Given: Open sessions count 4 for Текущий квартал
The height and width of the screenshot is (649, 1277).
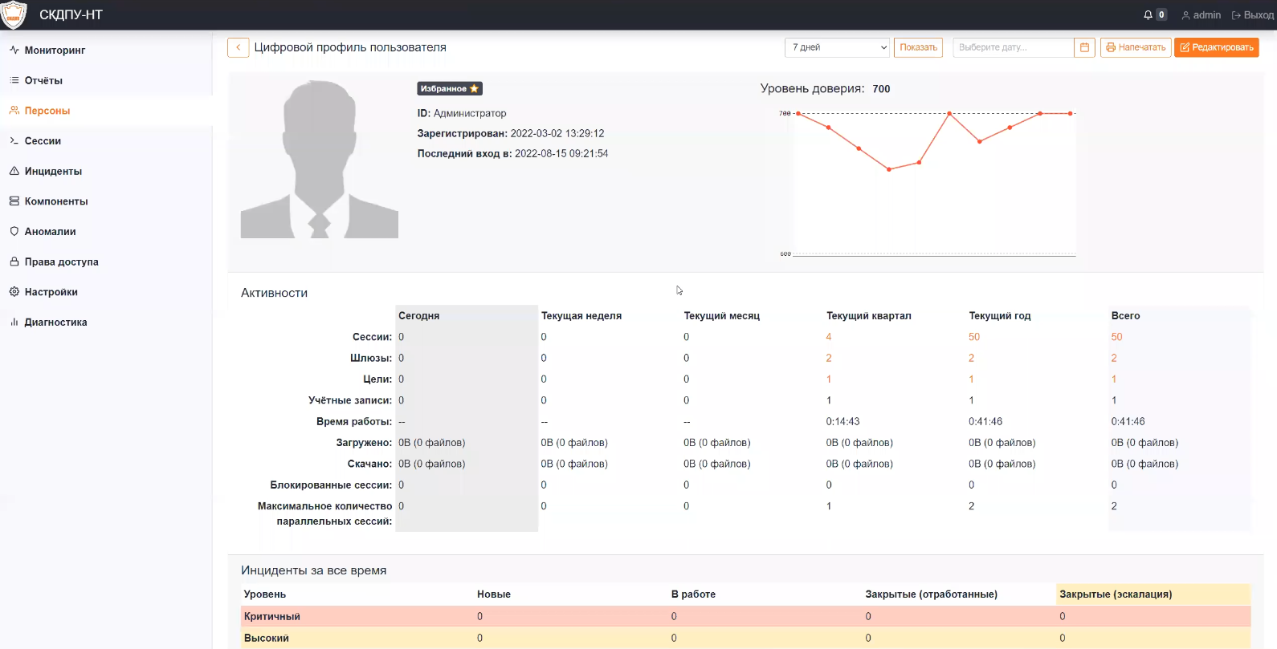Looking at the screenshot, I should (x=829, y=337).
